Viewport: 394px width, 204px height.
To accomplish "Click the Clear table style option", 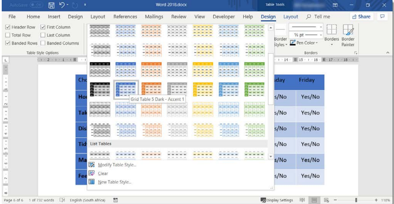I will 103,173.
